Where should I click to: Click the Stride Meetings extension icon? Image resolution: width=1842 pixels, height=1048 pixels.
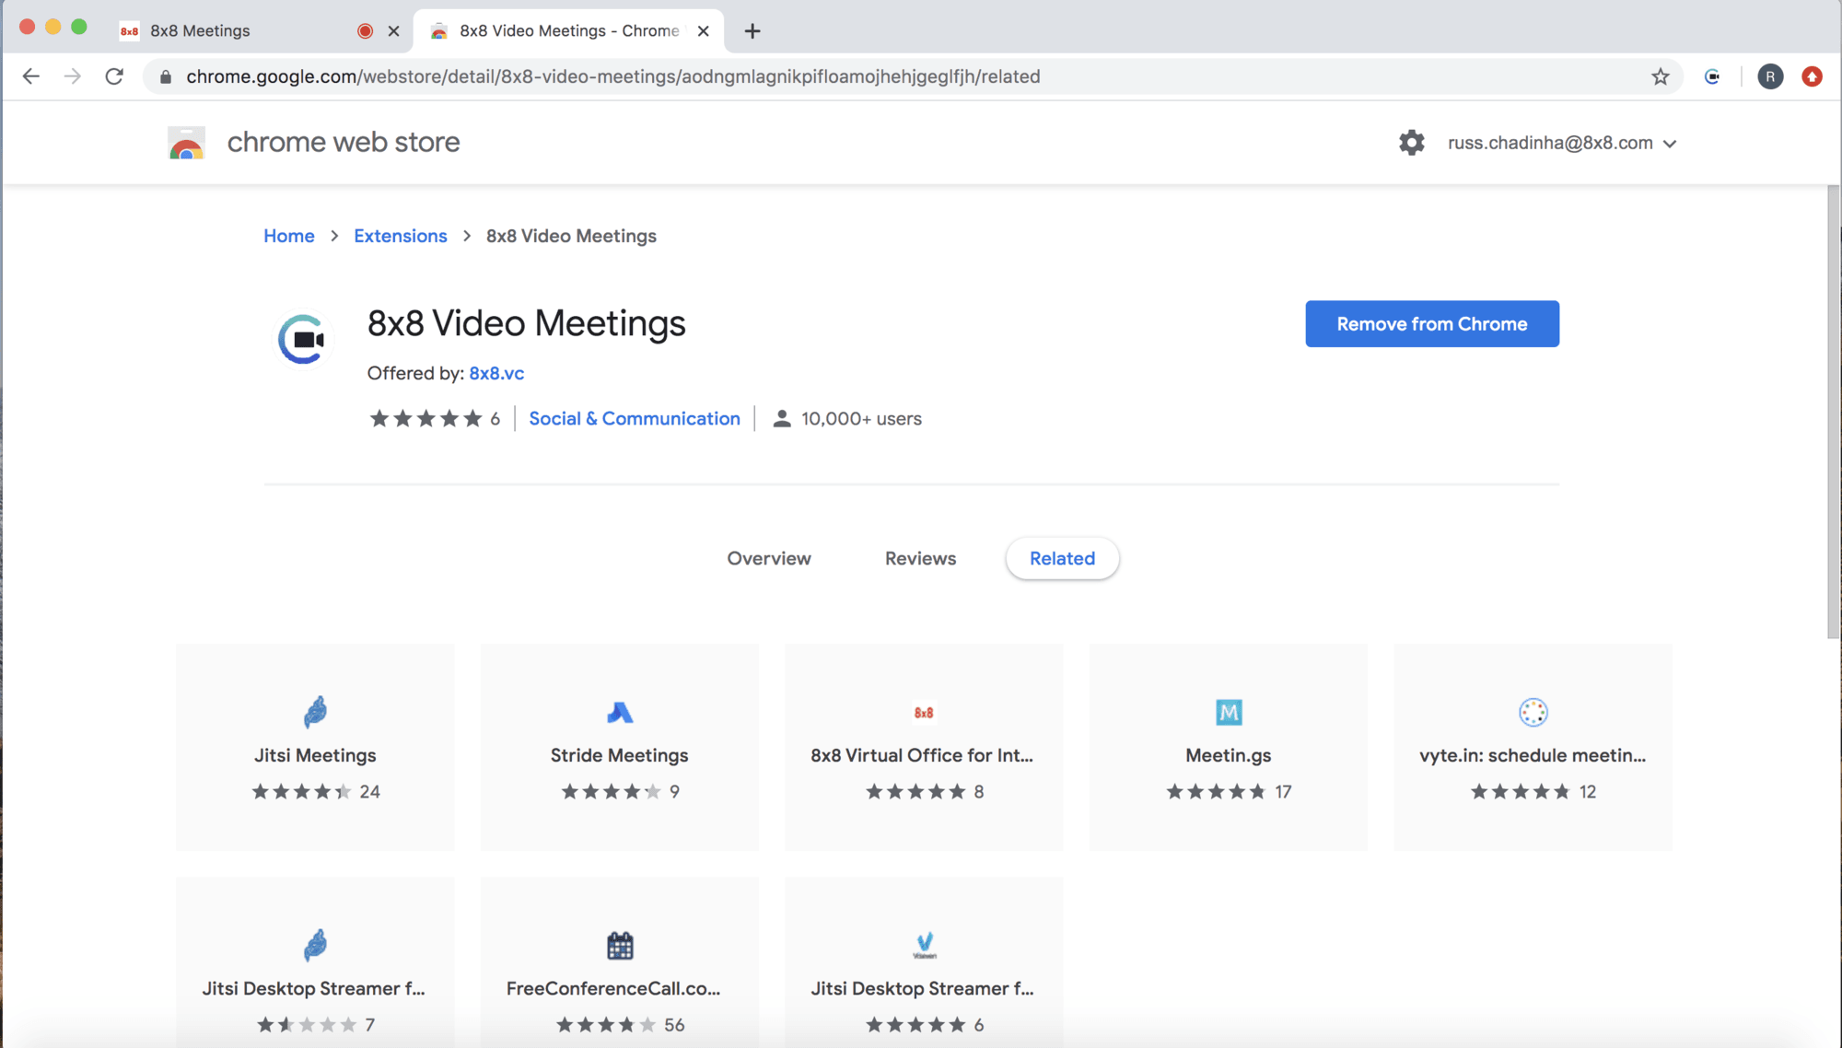click(x=619, y=711)
